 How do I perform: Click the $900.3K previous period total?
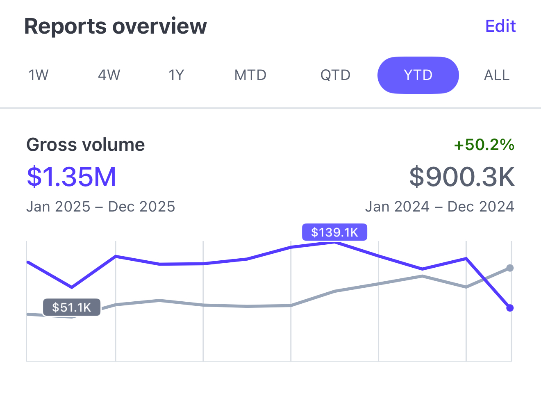(x=462, y=177)
